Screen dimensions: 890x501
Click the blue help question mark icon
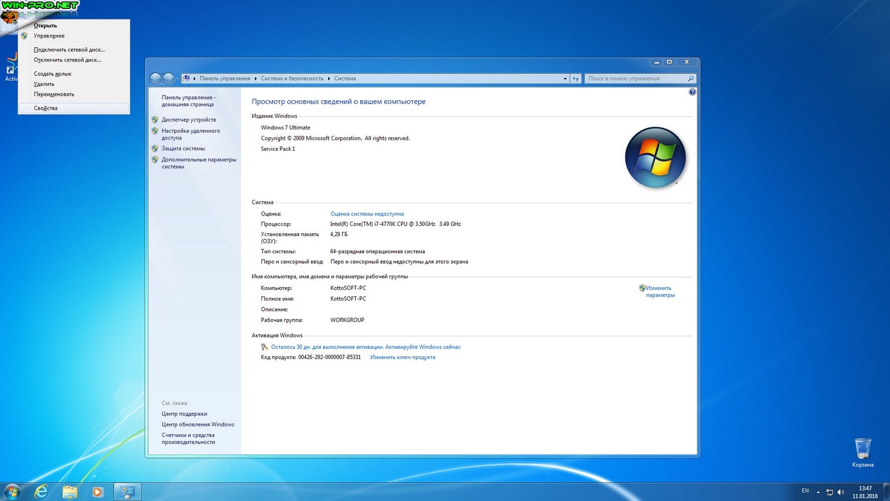pyautogui.click(x=692, y=92)
